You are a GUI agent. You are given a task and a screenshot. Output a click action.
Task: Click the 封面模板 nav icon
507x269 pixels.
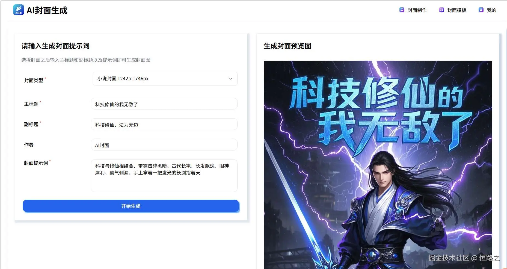point(441,10)
